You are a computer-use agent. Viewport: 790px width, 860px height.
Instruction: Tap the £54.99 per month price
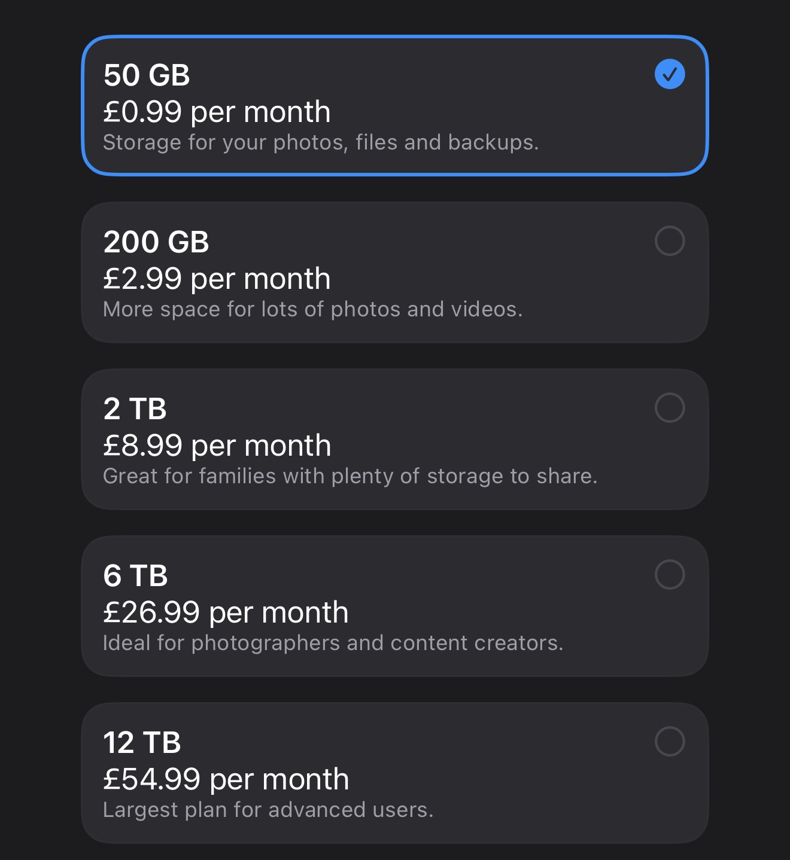tap(226, 780)
